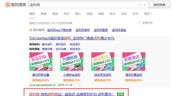This screenshot has width=179, height=96.
Task: Select the 网页 tab
Action: [x=32, y=14]
